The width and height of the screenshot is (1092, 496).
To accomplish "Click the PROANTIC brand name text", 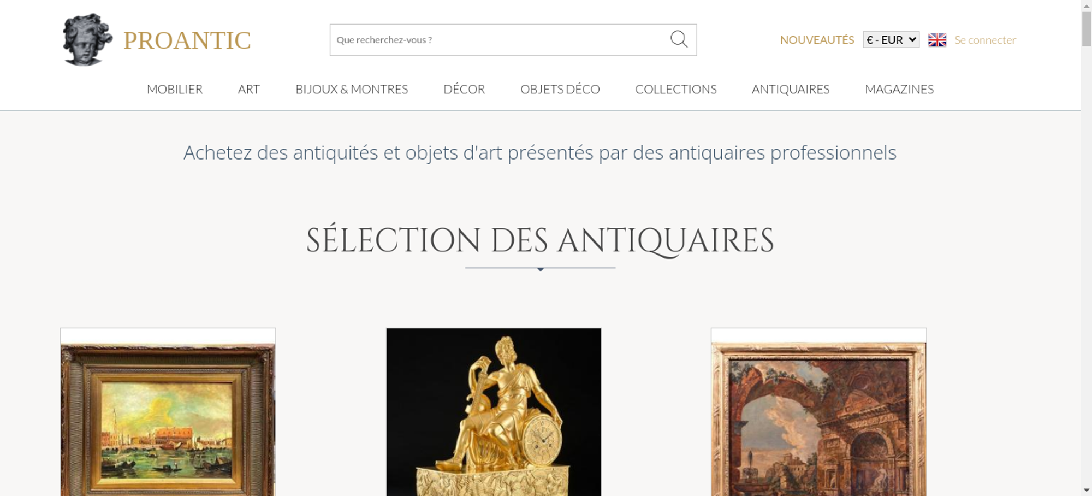I will pyautogui.click(x=187, y=40).
